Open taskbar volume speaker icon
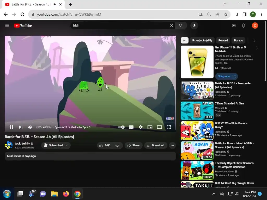The image size is (267, 200). [236, 194]
